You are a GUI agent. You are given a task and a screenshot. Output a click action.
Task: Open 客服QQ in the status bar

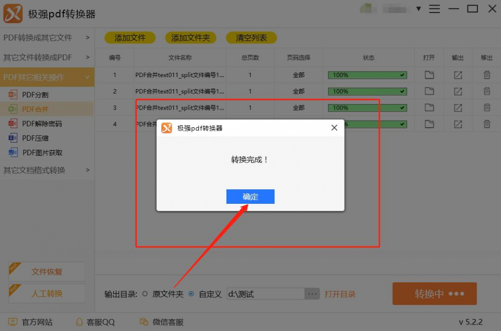pyautogui.click(x=95, y=322)
